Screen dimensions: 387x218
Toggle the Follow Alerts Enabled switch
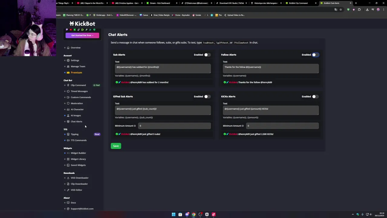[315, 55]
